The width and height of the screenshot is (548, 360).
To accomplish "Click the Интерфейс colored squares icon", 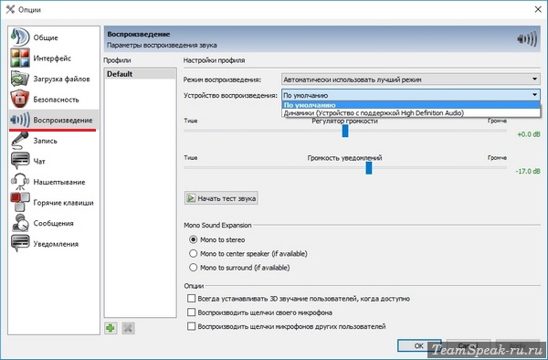I will [20, 58].
